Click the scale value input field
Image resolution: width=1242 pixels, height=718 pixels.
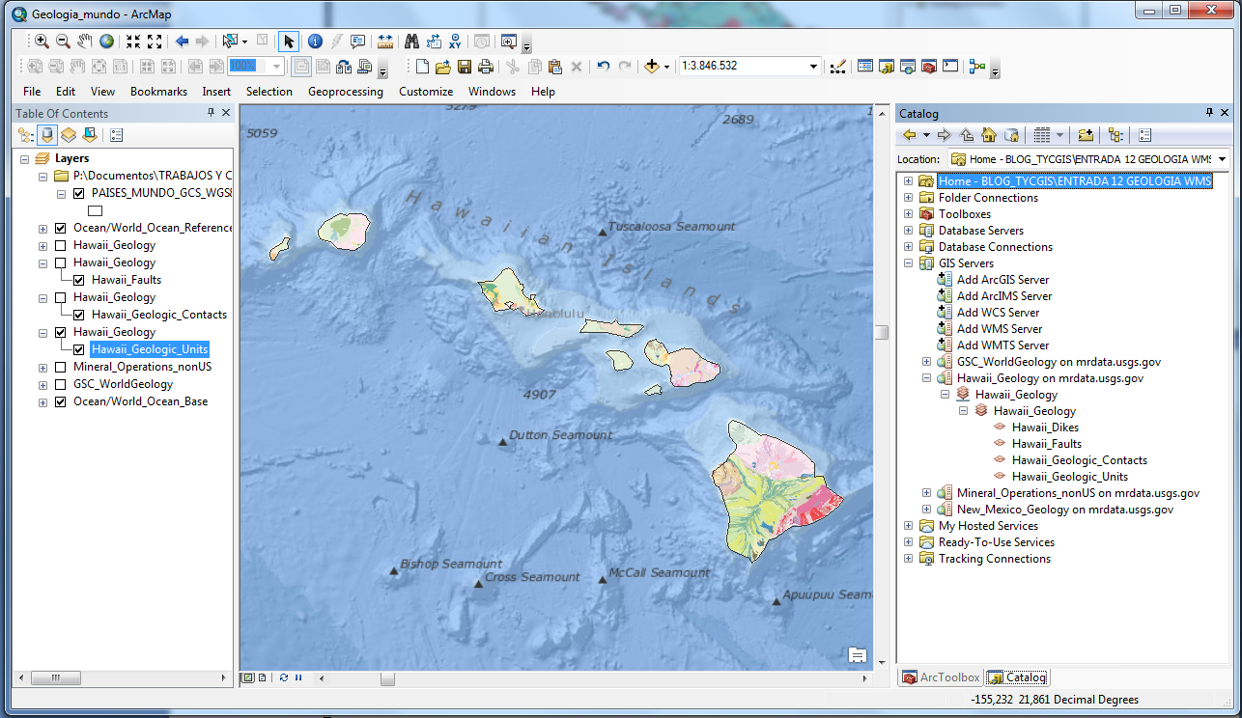tap(742, 67)
